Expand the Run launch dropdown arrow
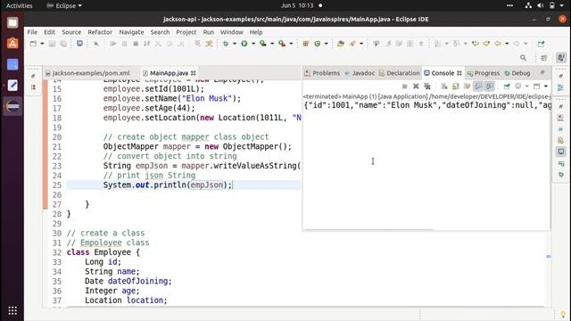Screen dimensions: 571x321 (253, 44)
